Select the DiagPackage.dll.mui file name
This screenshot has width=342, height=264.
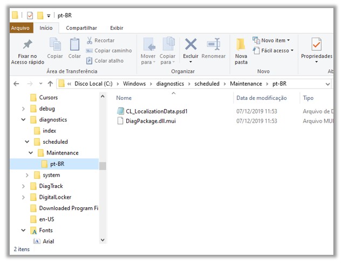pos(151,121)
